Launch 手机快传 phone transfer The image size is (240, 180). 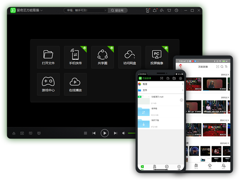[x=75, y=57]
